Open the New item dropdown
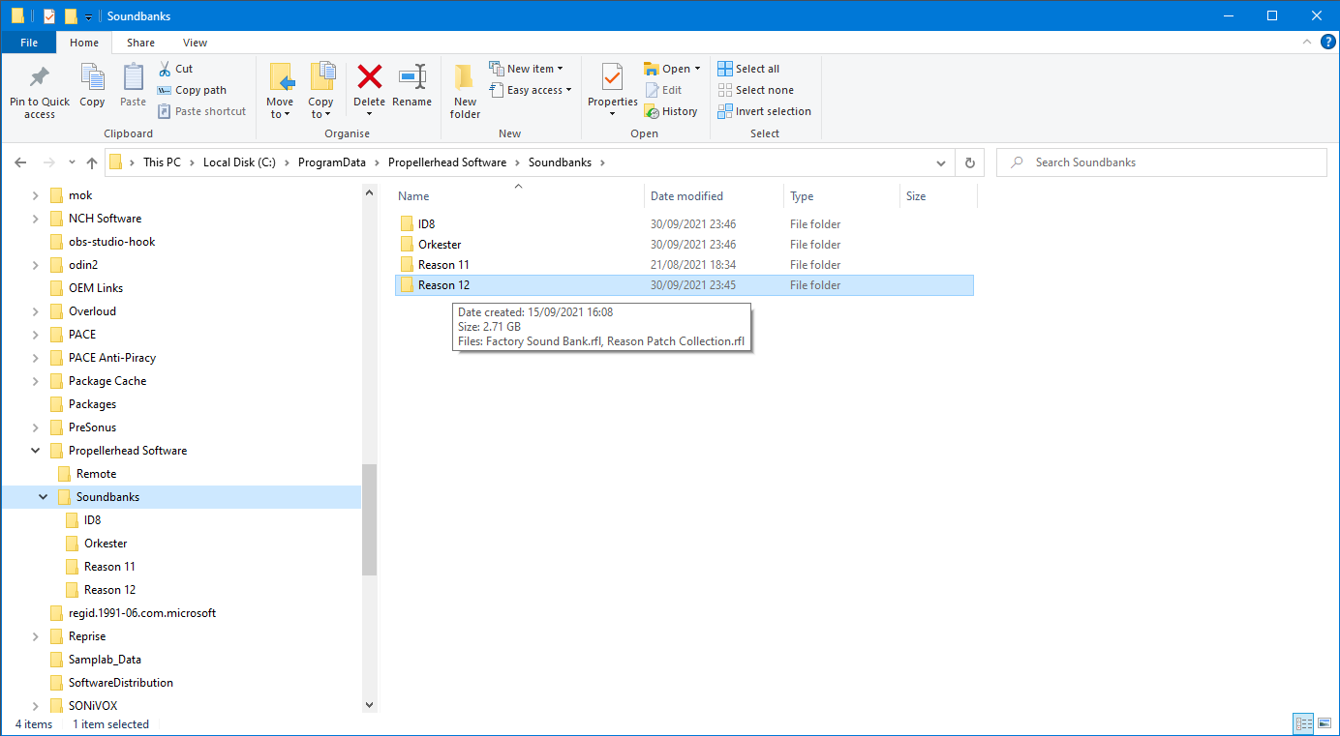Viewport: 1340px width, 736px height. (x=526, y=69)
